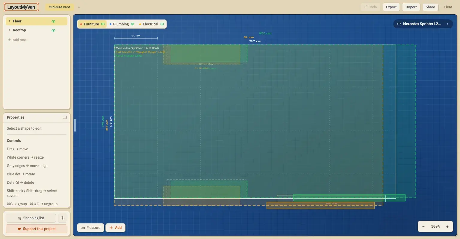Click the "350 cm" green dimension label

[265, 33]
